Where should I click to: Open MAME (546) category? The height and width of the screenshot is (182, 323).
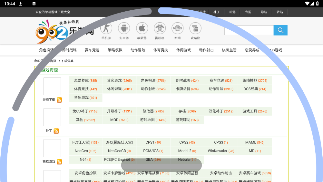tap(255, 142)
